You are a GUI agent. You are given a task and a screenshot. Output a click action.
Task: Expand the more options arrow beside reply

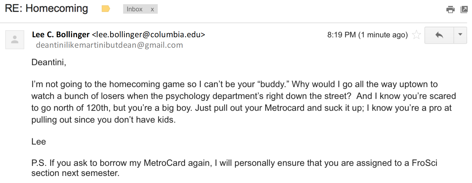(x=460, y=35)
